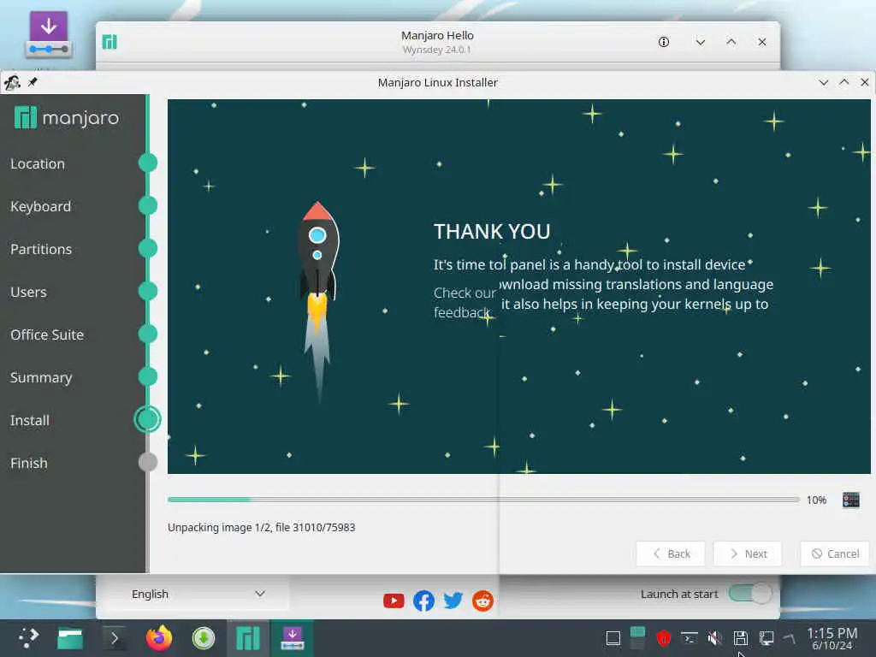This screenshot has height=657, width=876.
Task: Open the green software download taskbar icon
Action: click(204, 638)
